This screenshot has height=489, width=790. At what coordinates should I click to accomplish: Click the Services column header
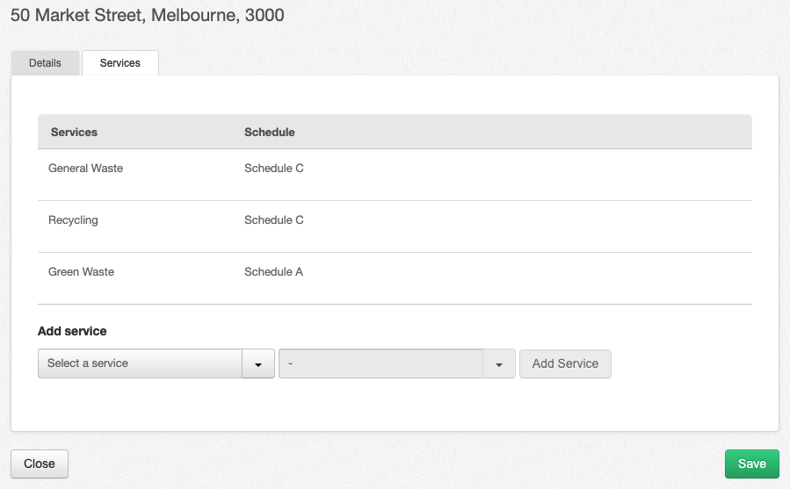74,132
